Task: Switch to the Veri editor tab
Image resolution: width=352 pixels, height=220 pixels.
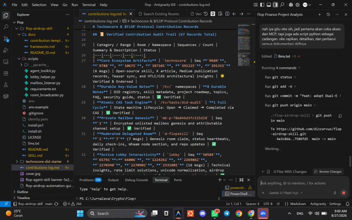Action: [196, 14]
